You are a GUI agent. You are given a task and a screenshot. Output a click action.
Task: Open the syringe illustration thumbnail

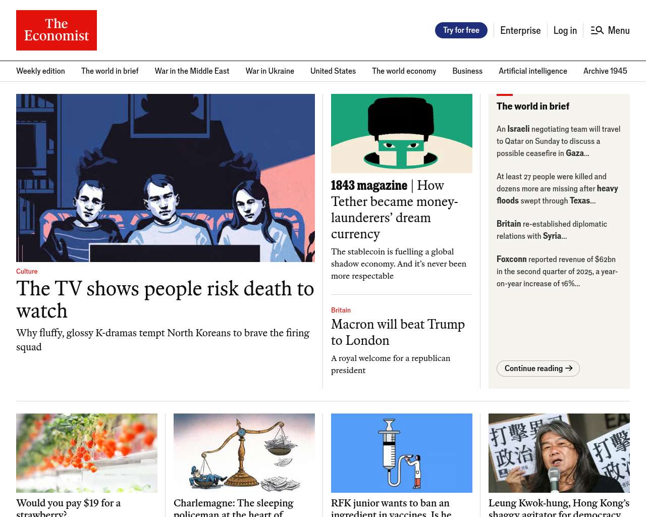point(402,453)
